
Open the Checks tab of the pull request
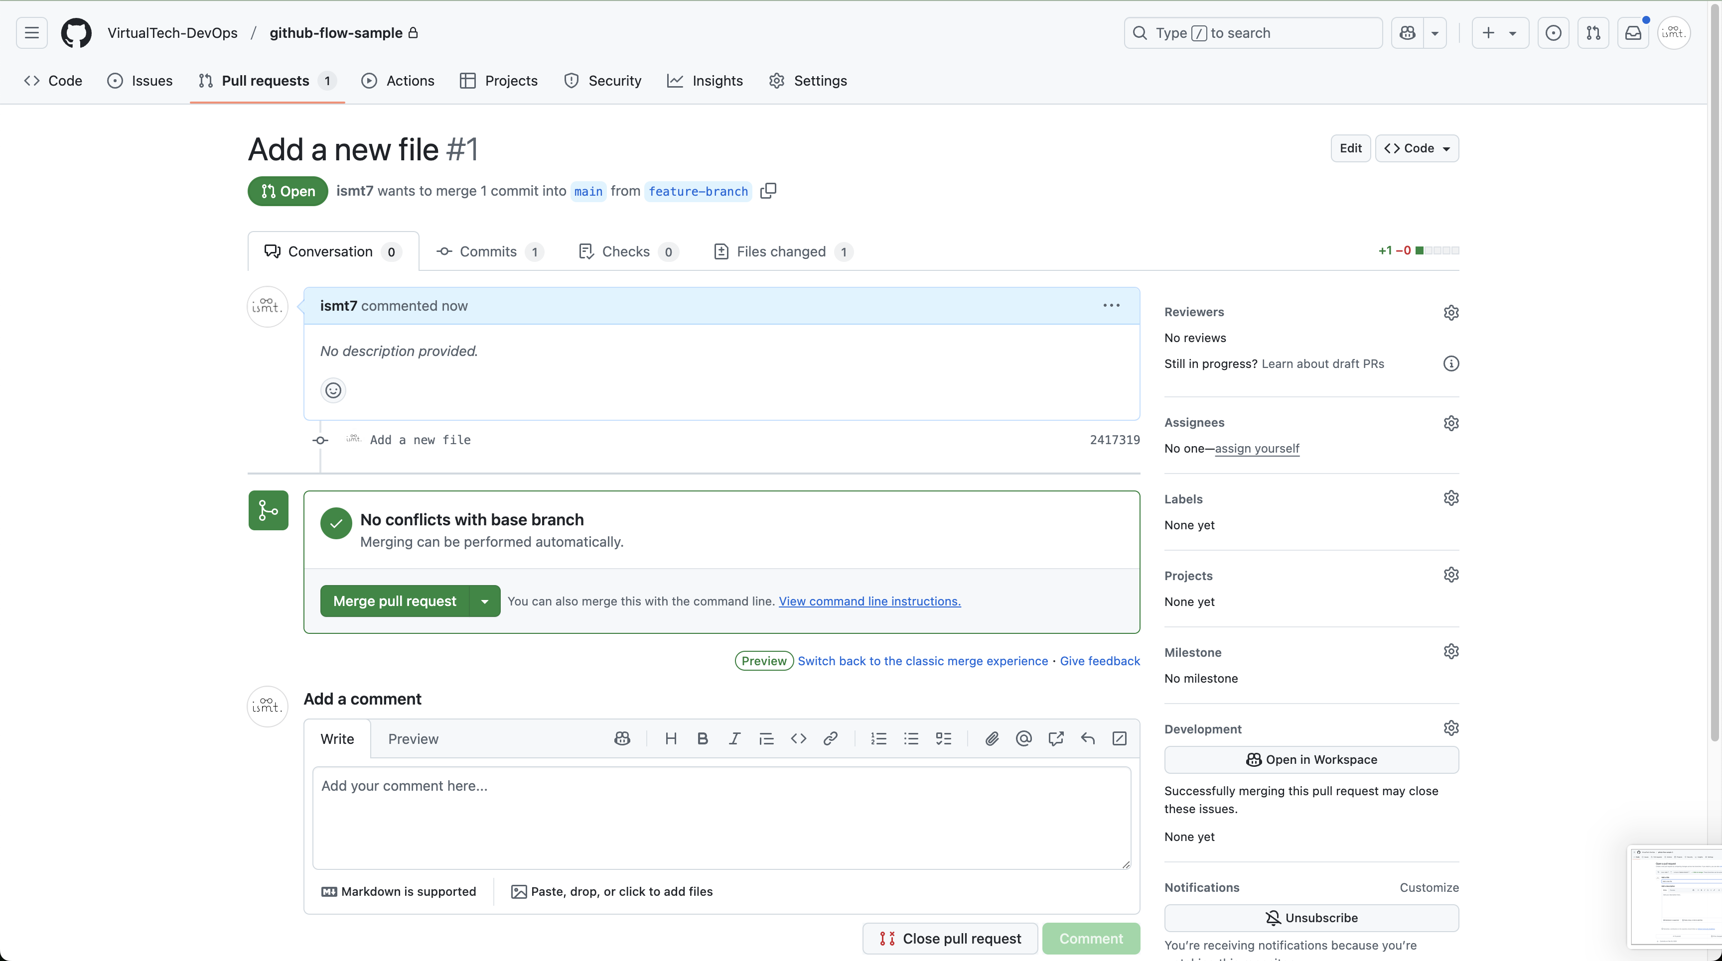coord(628,252)
